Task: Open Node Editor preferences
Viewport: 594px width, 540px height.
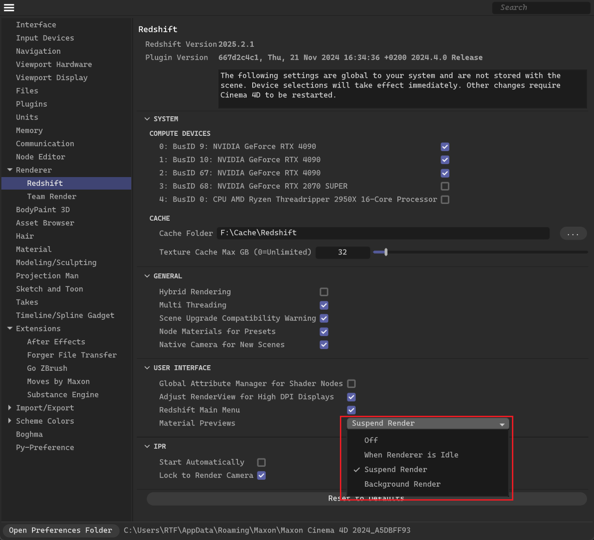Action: pos(41,157)
